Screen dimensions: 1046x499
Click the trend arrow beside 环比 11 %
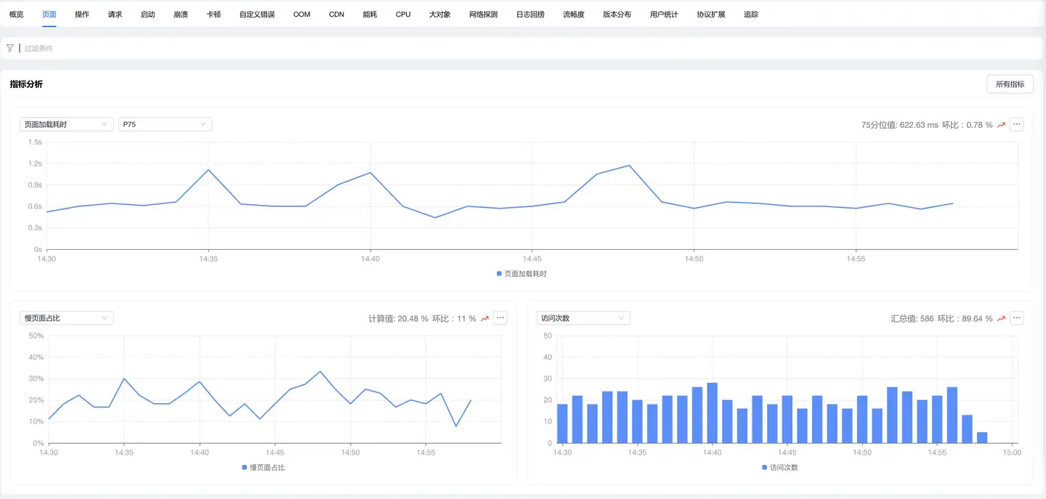(485, 318)
